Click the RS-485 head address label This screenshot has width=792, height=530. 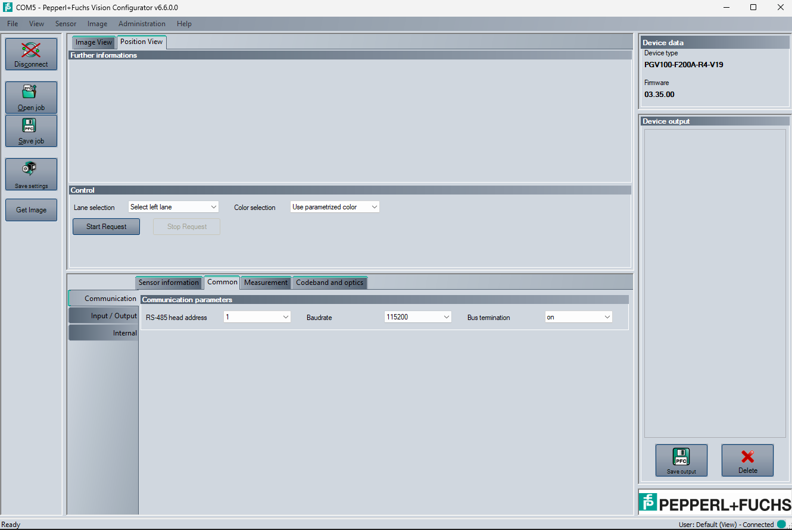click(176, 318)
